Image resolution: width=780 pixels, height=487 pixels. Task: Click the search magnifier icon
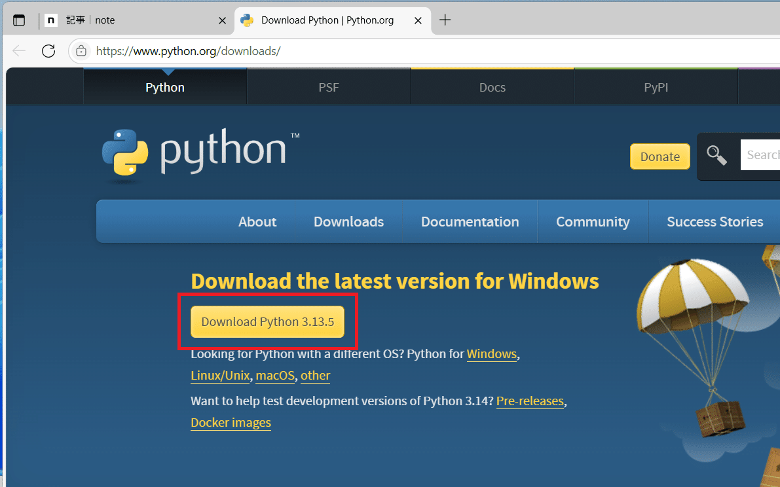[717, 156]
